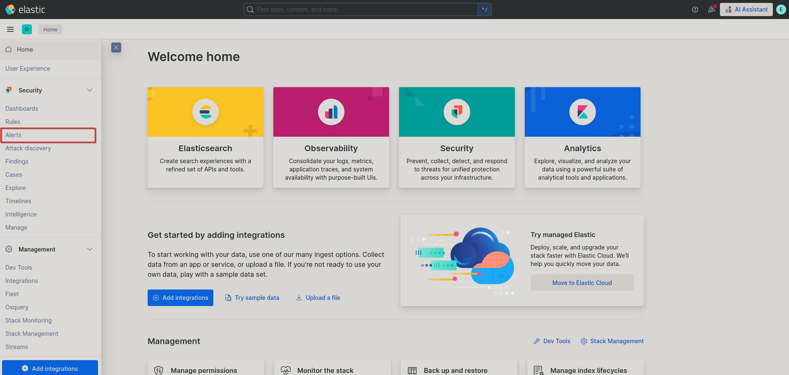Open Streams in sidebar
Viewport: 789px width, 375px height.
[17, 347]
